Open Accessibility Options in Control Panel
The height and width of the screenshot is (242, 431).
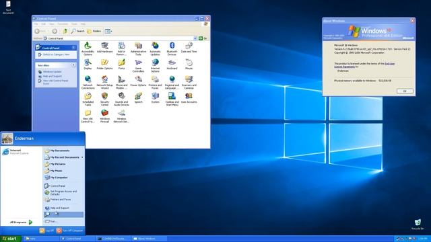(88, 49)
